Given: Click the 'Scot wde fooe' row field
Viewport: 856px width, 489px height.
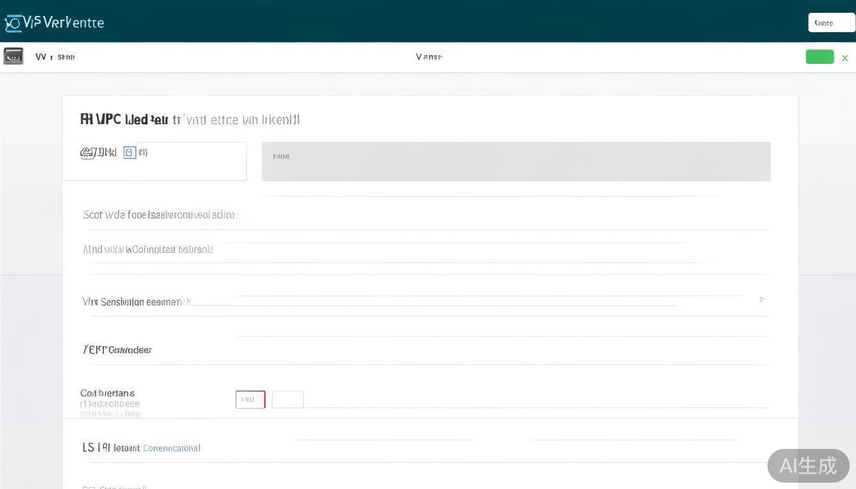Looking at the screenshot, I should (x=159, y=215).
